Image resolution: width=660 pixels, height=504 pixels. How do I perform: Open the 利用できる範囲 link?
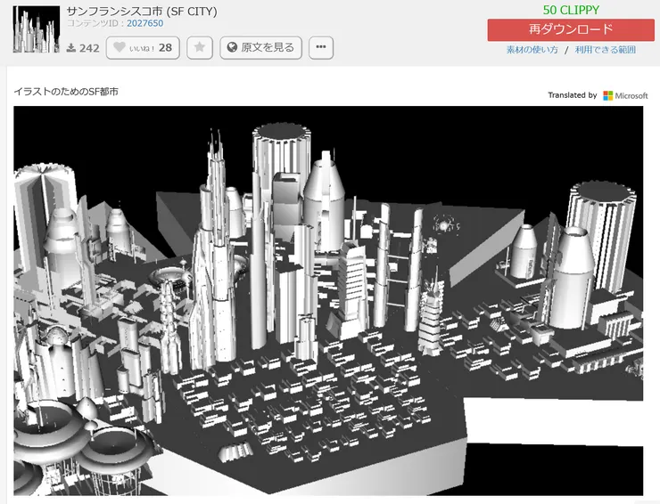coord(606,50)
